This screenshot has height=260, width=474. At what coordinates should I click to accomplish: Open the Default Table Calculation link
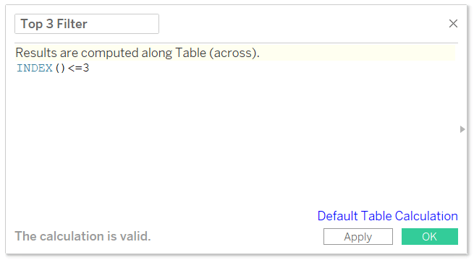click(x=388, y=216)
